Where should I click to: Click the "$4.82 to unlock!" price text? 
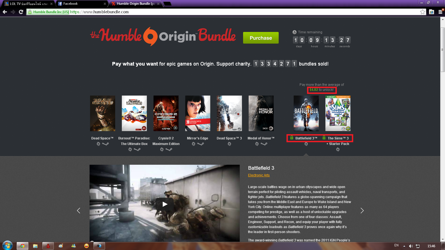tap(322, 90)
